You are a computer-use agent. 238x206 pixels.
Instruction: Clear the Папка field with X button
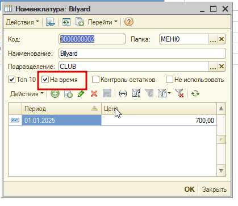222,39
